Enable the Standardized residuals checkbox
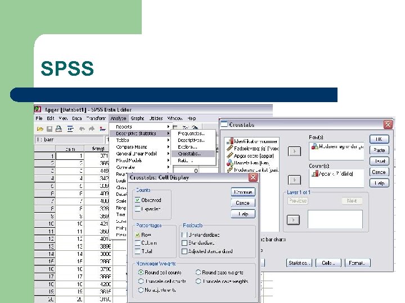Image resolution: width=405 pixels, height=303 pixels. (x=184, y=243)
